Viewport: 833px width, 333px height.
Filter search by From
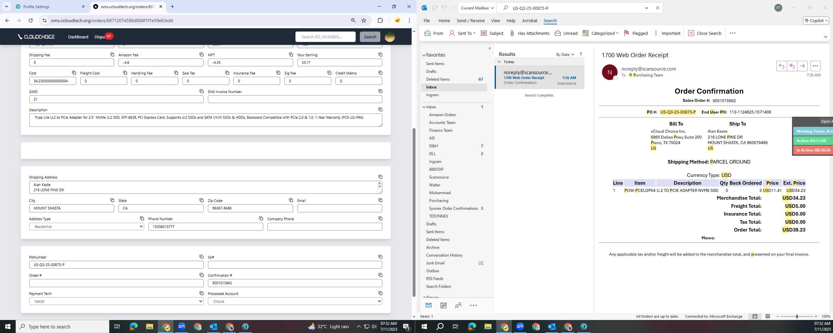tap(434, 33)
